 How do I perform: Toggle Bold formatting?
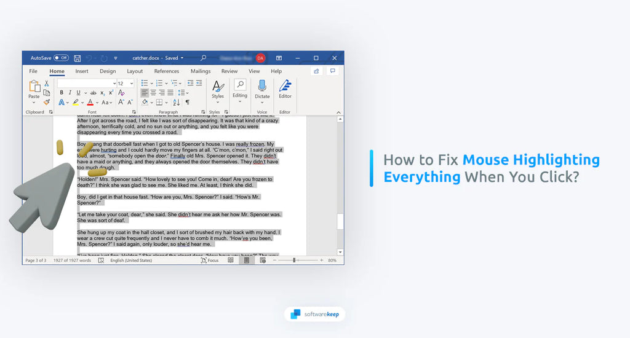[62, 92]
